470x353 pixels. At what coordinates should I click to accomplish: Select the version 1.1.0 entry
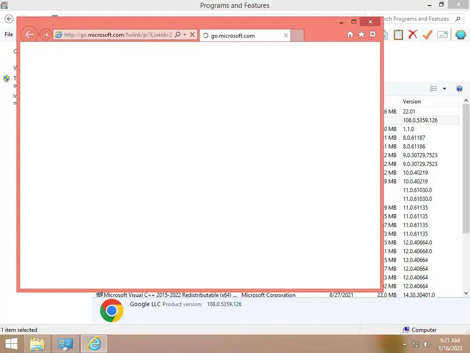[408, 129]
